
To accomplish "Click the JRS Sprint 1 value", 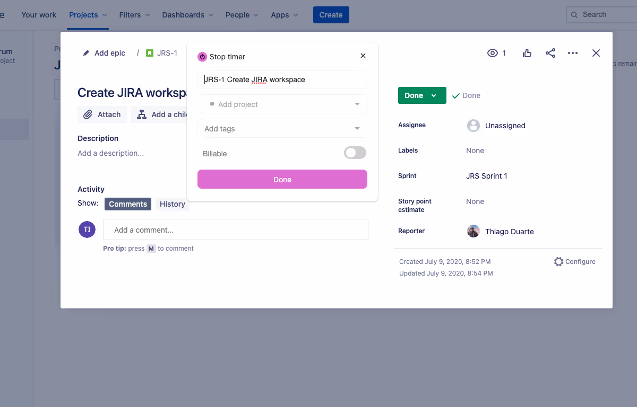I will point(487,176).
